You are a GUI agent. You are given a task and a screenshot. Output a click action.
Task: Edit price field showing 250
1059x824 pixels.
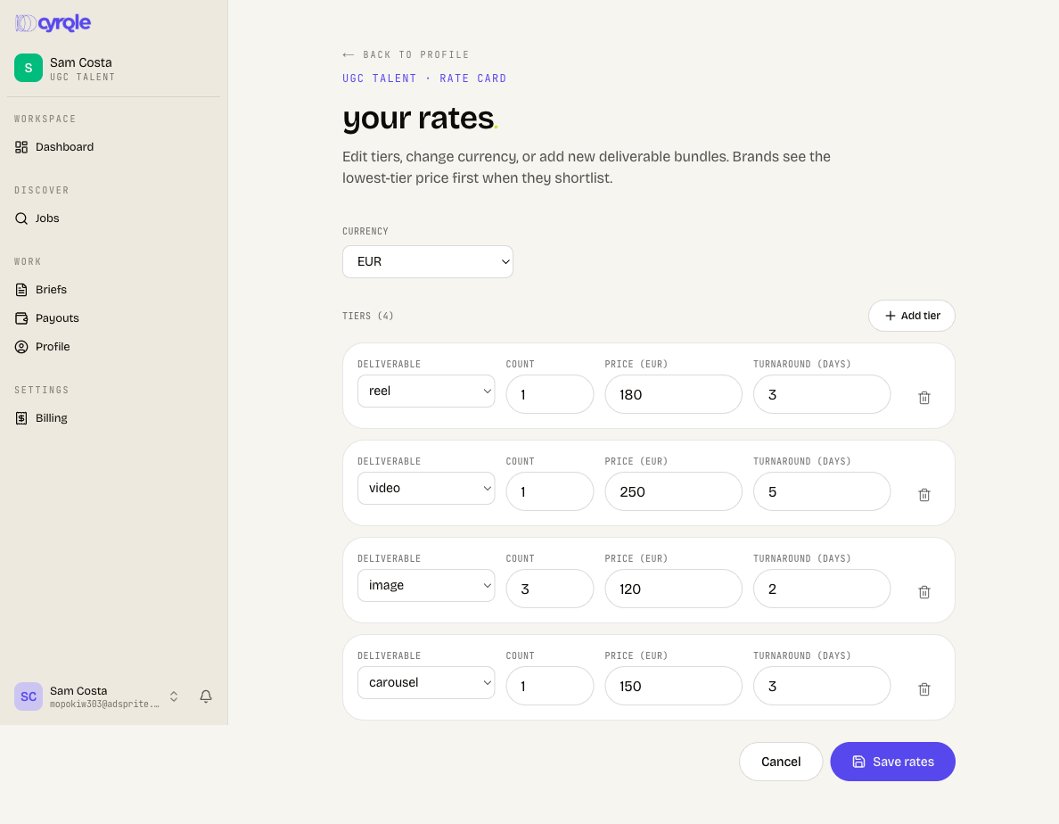[673, 491]
